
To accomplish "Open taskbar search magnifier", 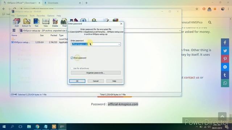I will pos(12,127).
